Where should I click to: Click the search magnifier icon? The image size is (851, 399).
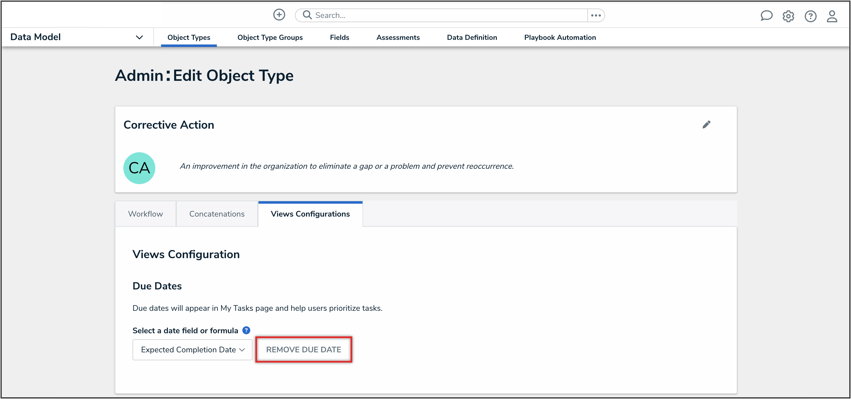[x=307, y=15]
